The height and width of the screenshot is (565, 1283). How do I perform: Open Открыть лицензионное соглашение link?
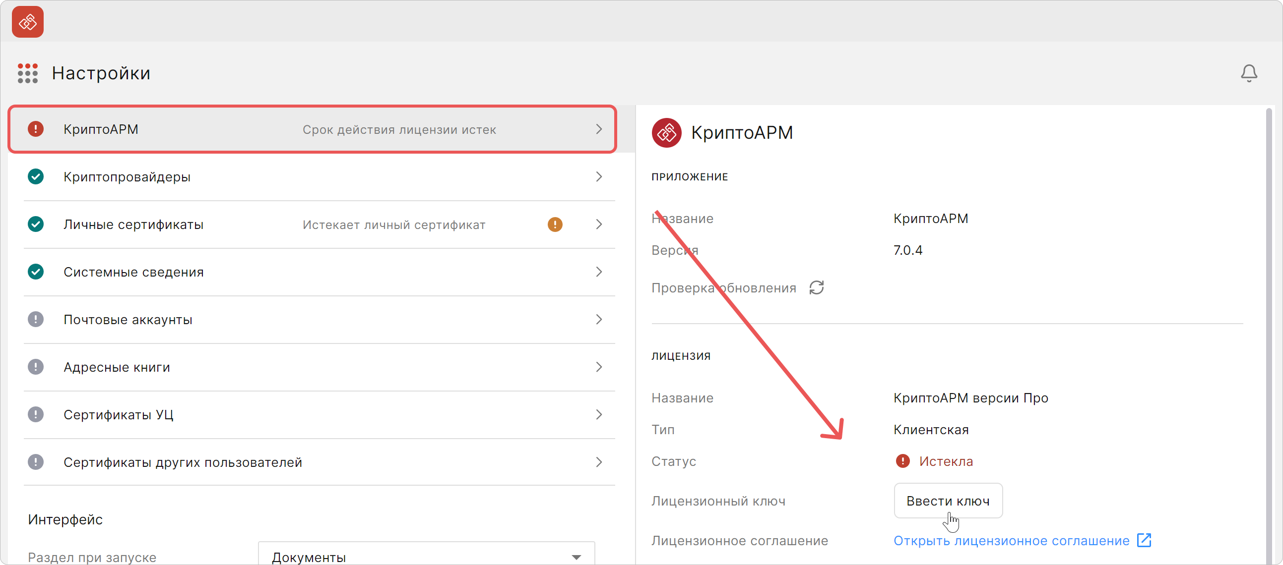click(x=1011, y=541)
